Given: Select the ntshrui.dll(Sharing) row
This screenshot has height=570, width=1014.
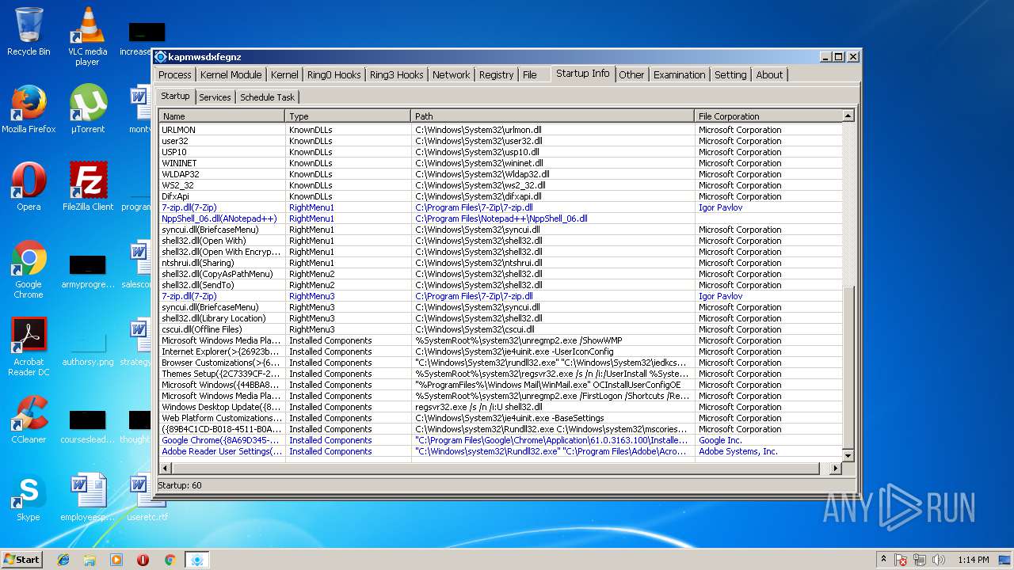Looking at the screenshot, I should [501, 263].
